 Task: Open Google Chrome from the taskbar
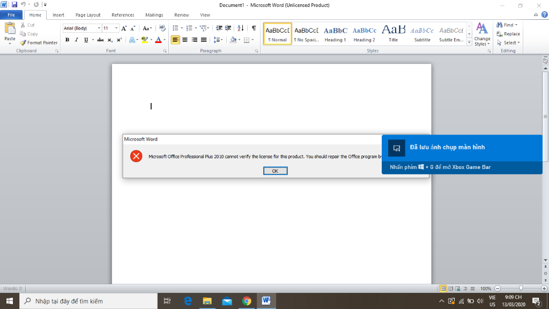(x=247, y=301)
